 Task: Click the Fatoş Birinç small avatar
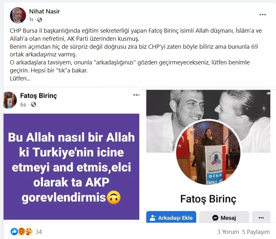pos(10,100)
